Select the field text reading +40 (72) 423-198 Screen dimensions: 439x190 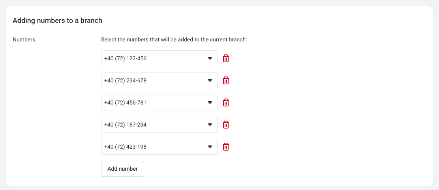click(126, 147)
